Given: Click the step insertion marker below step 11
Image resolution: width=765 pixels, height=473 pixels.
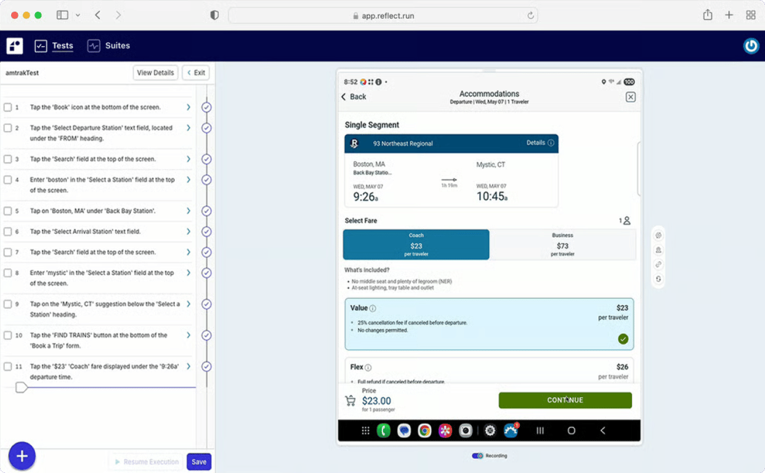Looking at the screenshot, I should pos(21,387).
